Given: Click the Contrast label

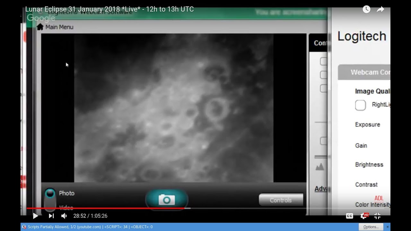Looking at the screenshot, I should (x=366, y=184).
